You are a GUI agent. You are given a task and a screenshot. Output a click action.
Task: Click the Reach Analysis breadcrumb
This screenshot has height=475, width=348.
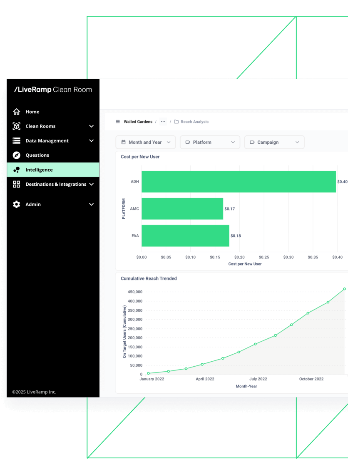coord(194,122)
